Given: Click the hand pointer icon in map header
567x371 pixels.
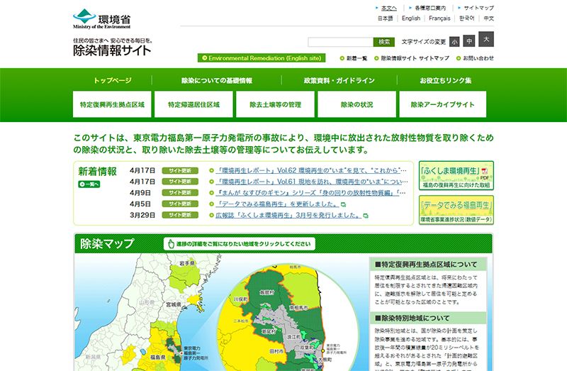Looking at the screenshot, I should tap(171, 244).
